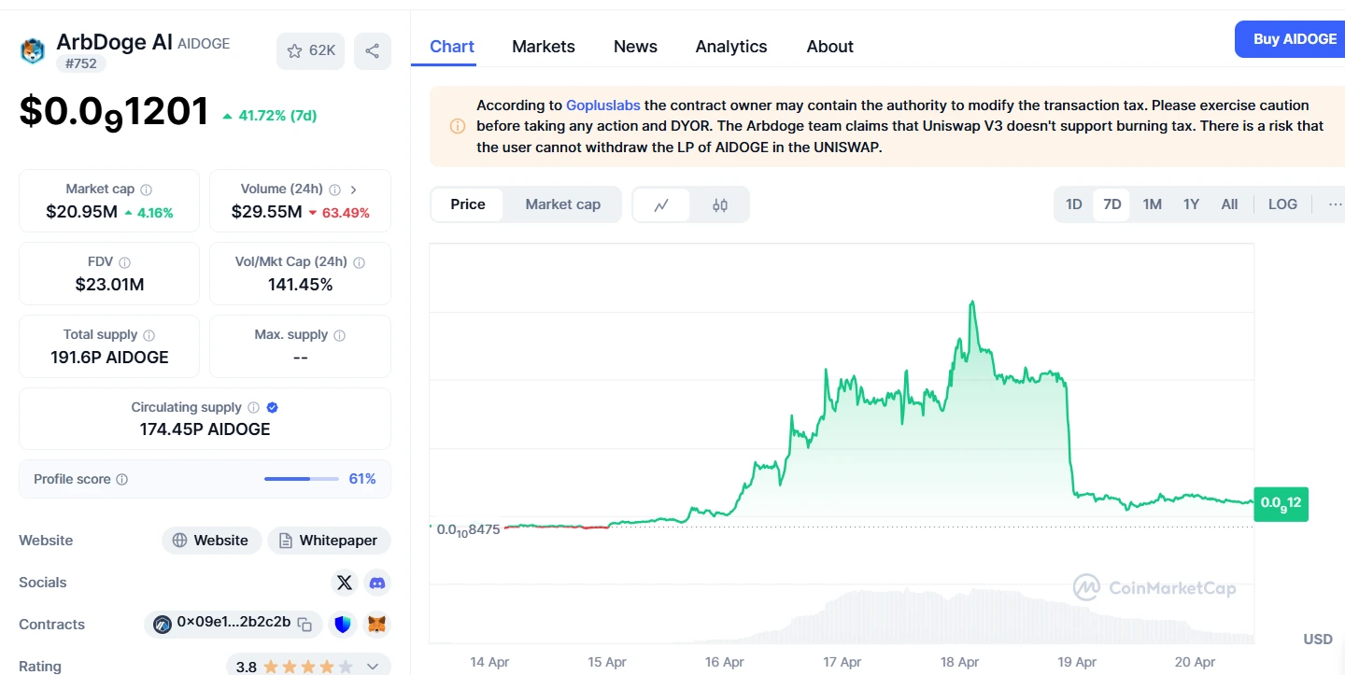This screenshot has height=675, width=1345.
Task: Click contract address 0x09e1...2b2c2b chip
Action: [x=234, y=624]
